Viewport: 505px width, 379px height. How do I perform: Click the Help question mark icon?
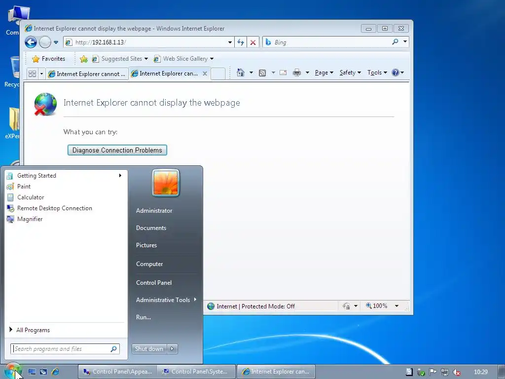[x=396, y=73]
